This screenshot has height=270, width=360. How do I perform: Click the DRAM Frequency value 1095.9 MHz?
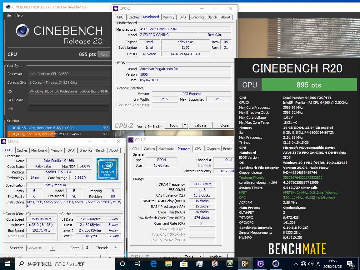point(202,184)
